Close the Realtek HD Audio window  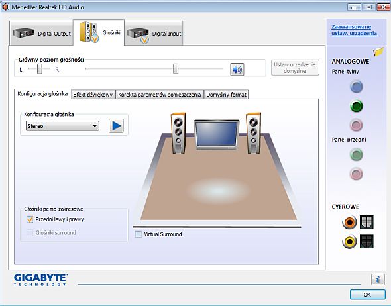point(383,7)
